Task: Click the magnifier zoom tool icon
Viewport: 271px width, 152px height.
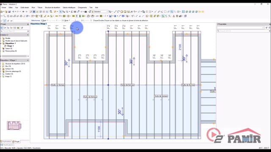Action: pos(67,12)
